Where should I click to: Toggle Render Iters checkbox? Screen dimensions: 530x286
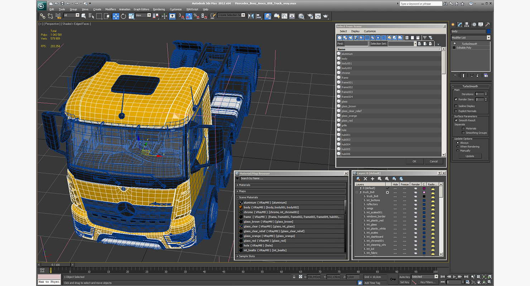click(x=456, y=99)
